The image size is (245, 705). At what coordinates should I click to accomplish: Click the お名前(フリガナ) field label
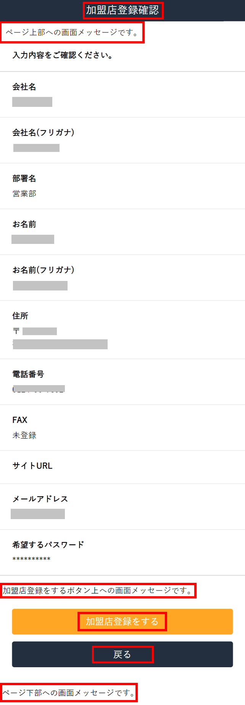click(x=43, y=270)
